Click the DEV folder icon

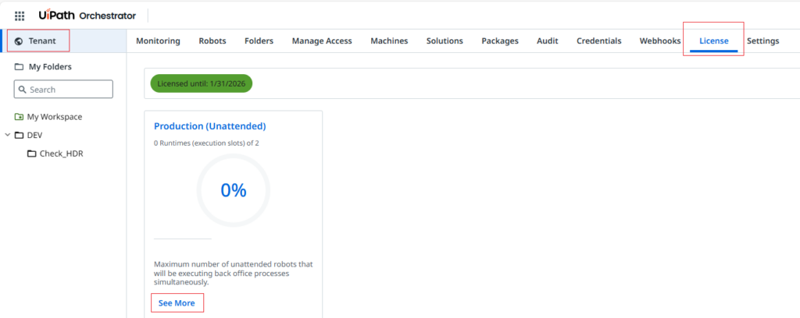[19, 135]
